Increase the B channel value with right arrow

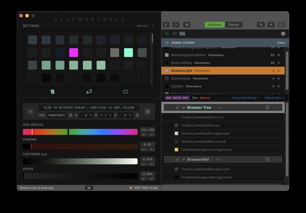coord(130,115)
